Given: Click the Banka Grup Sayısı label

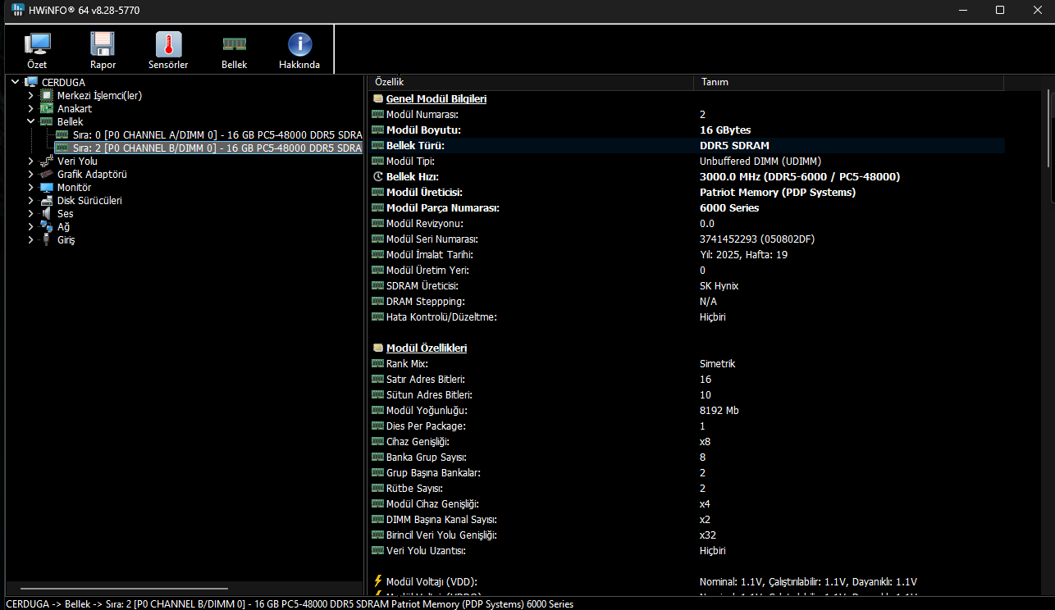Looking at the screenshot, I should click(428, 457).
